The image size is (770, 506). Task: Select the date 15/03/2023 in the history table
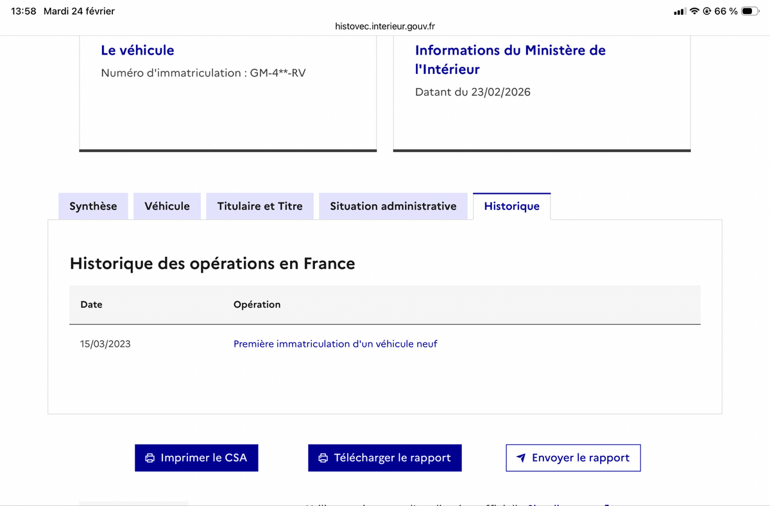click(105, 344)
